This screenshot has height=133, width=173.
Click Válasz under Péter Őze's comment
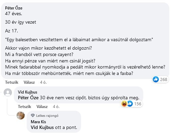tap(29, 82)
